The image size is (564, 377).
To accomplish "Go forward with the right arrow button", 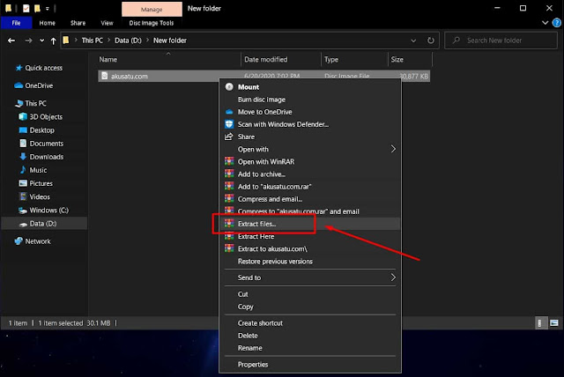I will tap(28, 41).
